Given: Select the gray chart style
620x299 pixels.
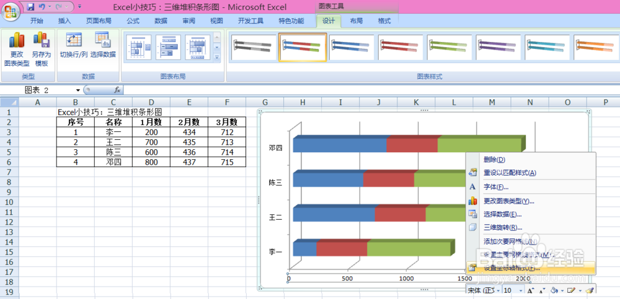Looking at the screenshot, I should 254,48.
